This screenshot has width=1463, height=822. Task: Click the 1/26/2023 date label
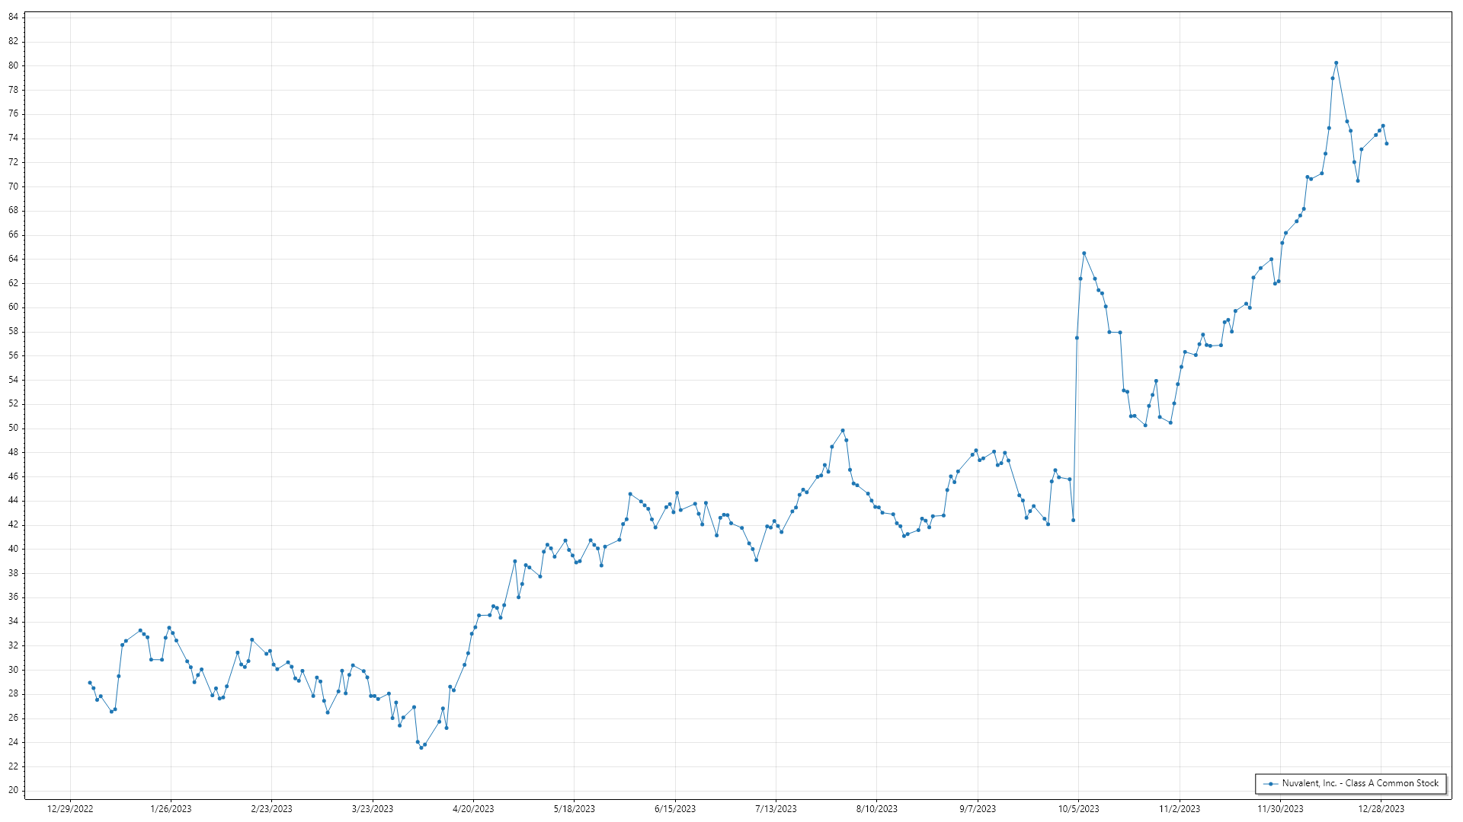(171, 809)
